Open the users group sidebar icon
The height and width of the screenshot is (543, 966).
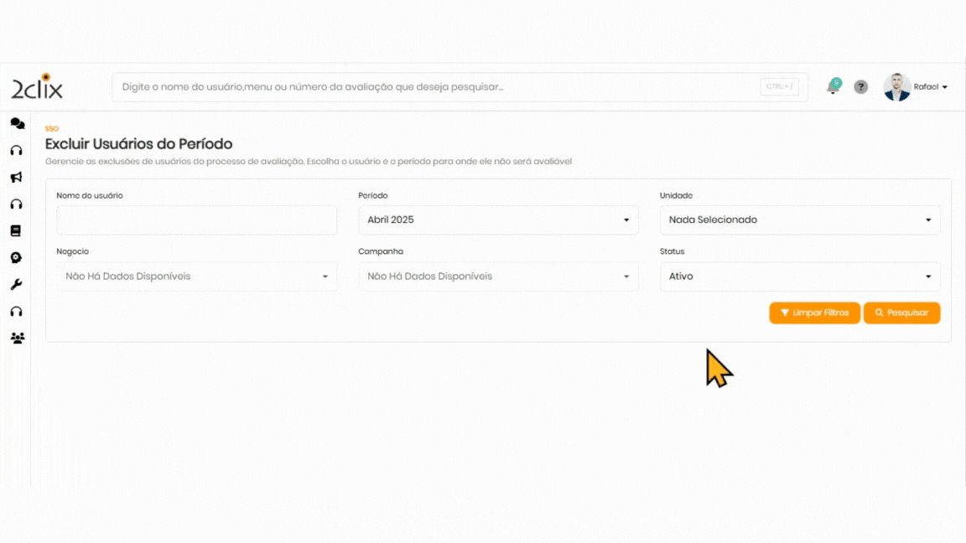coord(17,339)
